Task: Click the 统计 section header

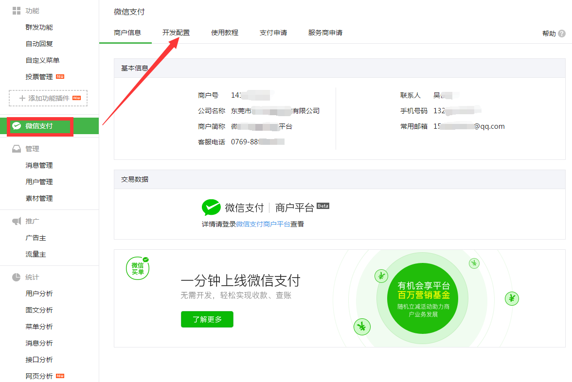Action: point(32,278)
